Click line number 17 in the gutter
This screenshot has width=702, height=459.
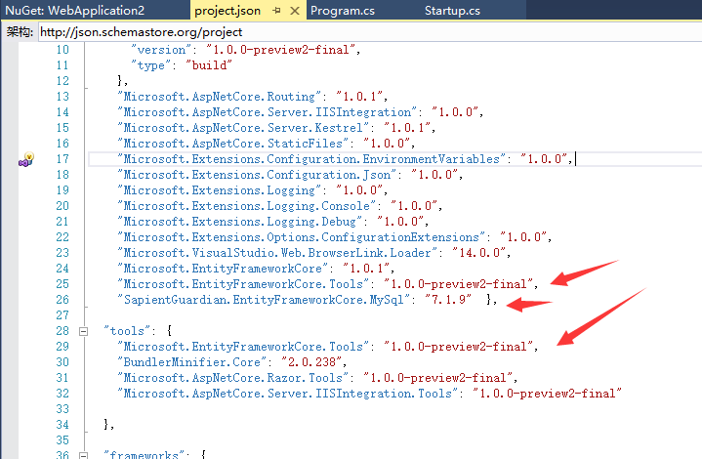pos(62,159)
